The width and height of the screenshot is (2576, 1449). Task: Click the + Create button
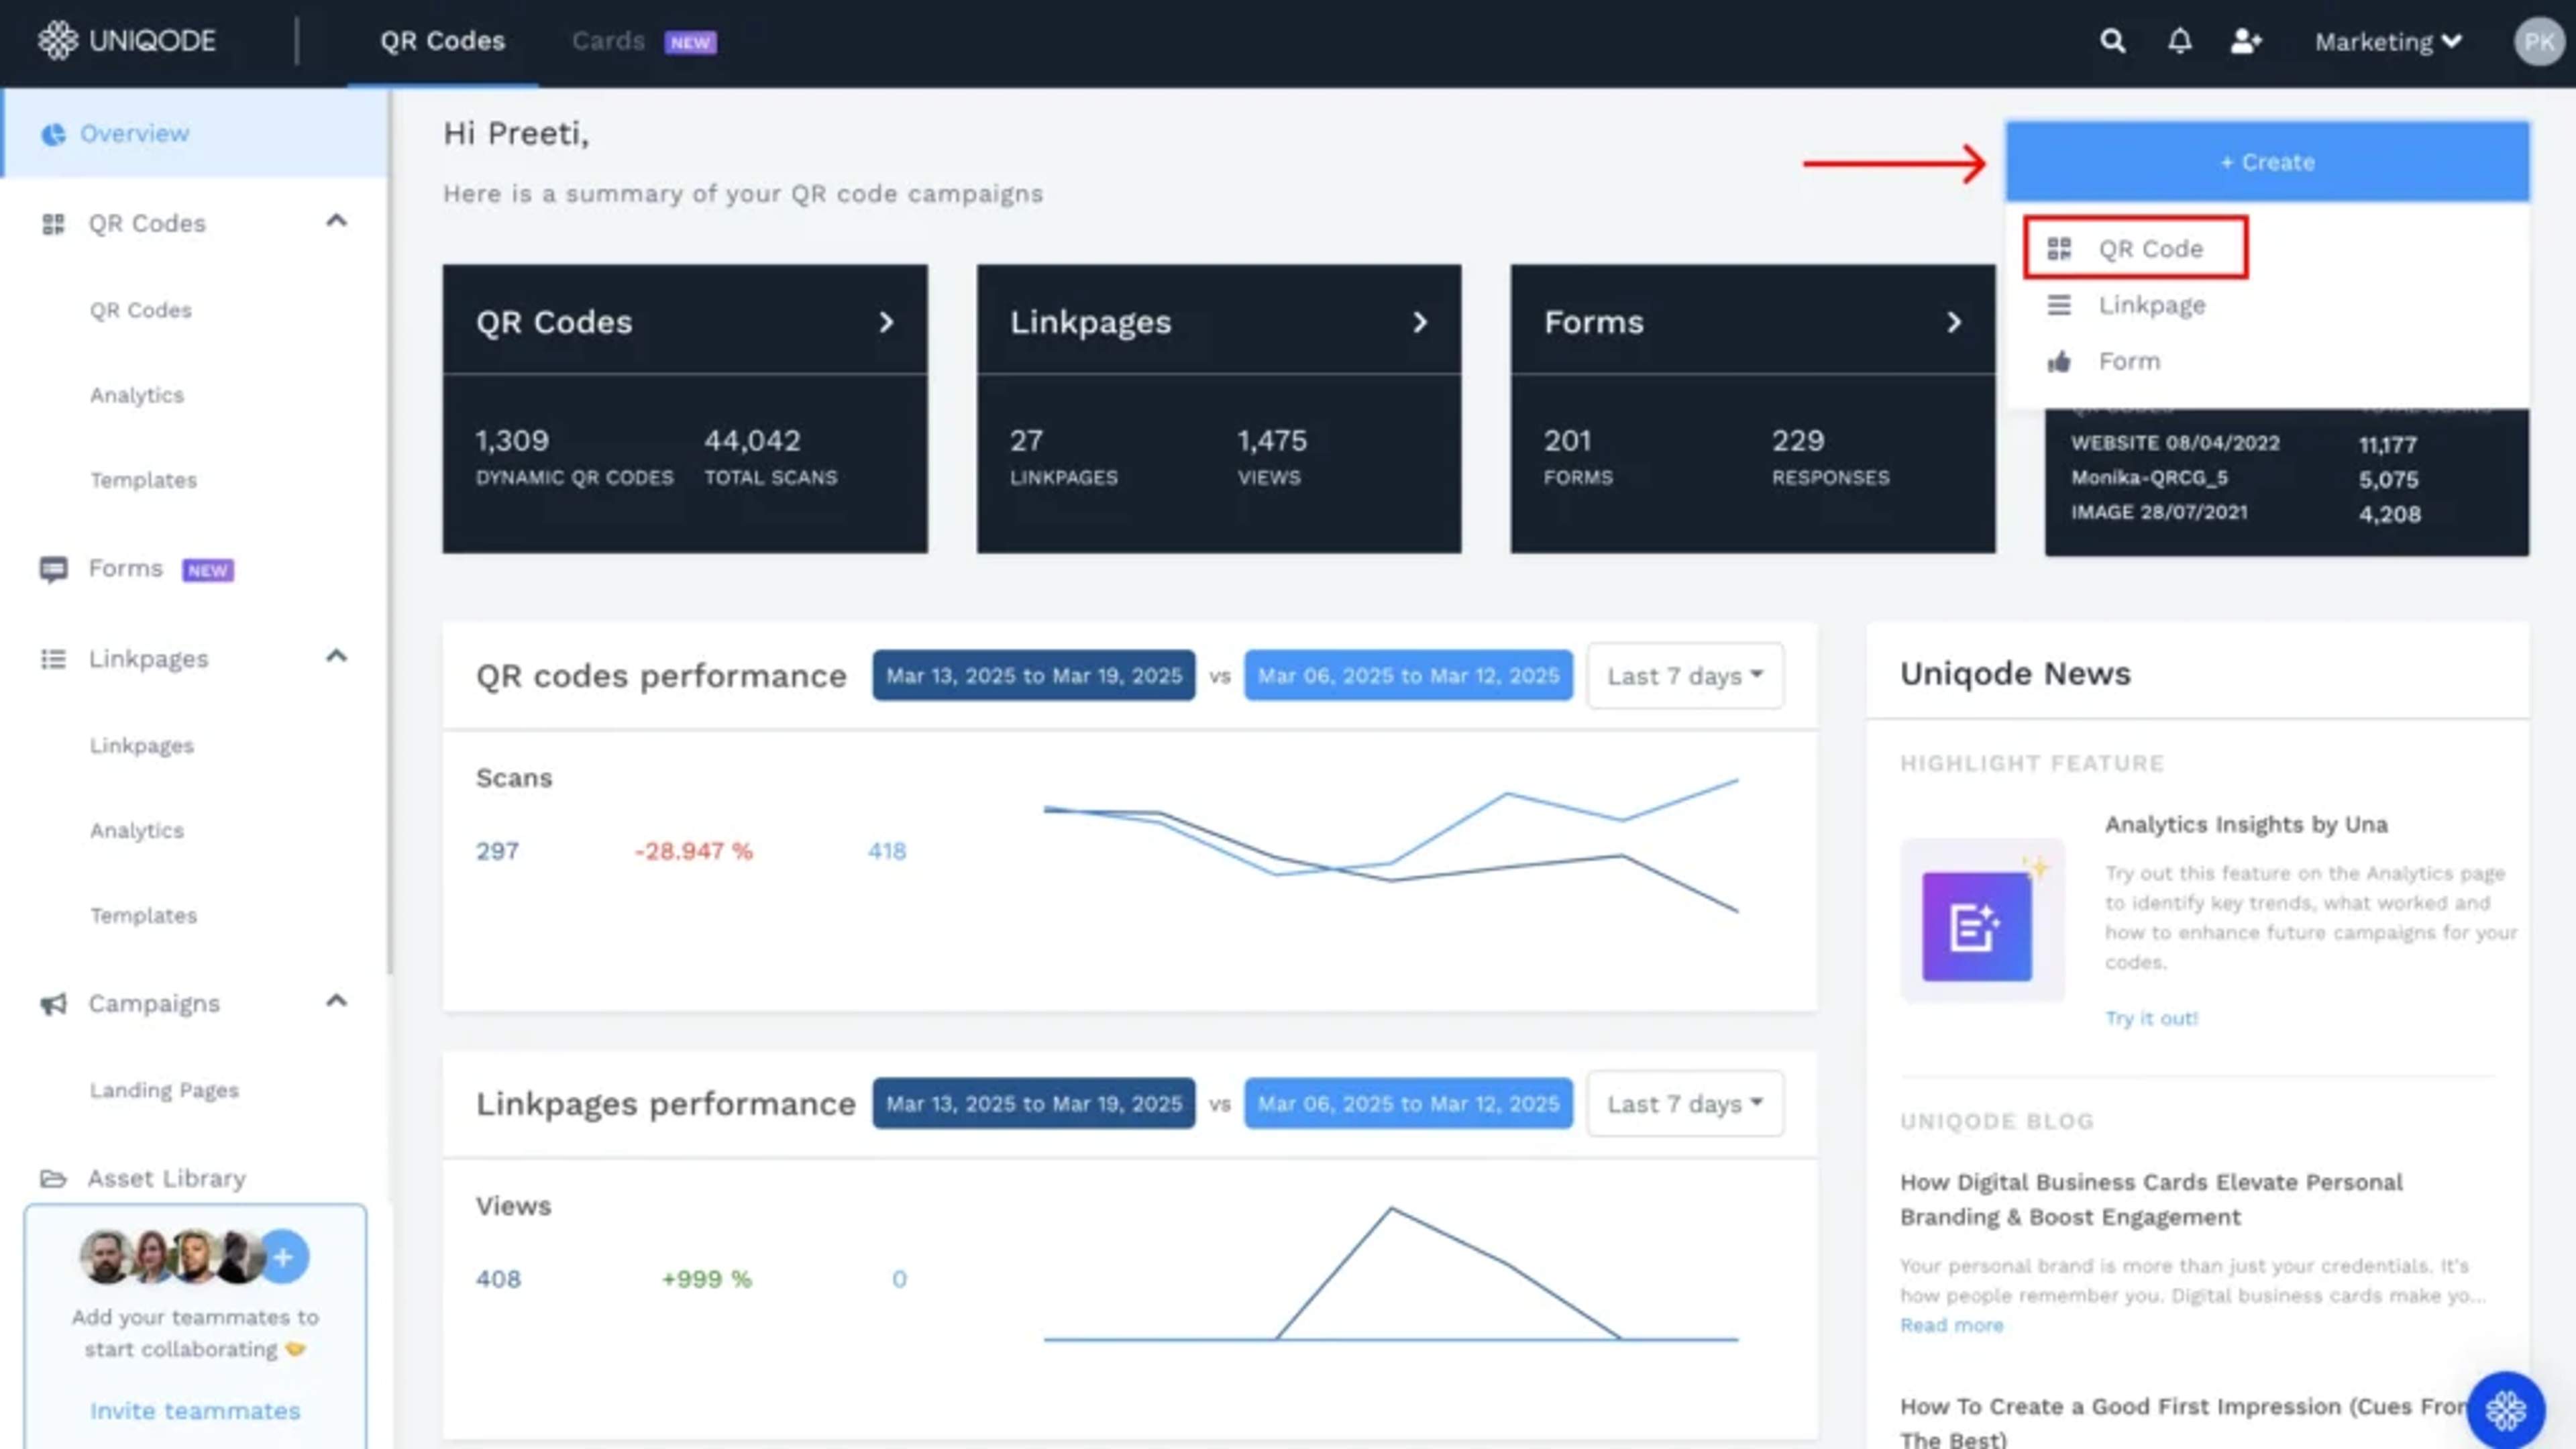[x=2266, y=162]
